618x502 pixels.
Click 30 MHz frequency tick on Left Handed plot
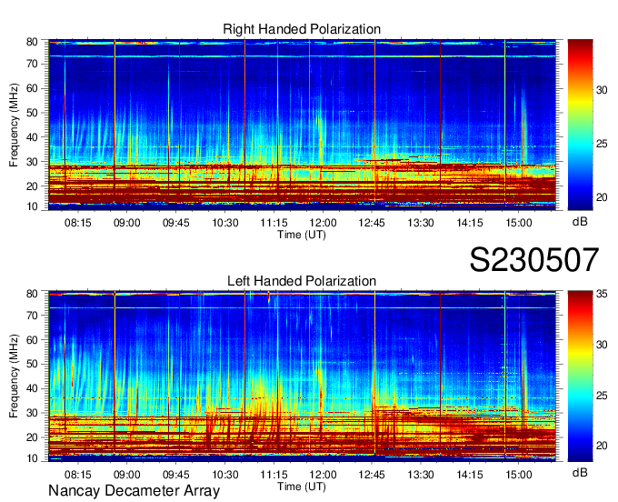pos(32,413)
